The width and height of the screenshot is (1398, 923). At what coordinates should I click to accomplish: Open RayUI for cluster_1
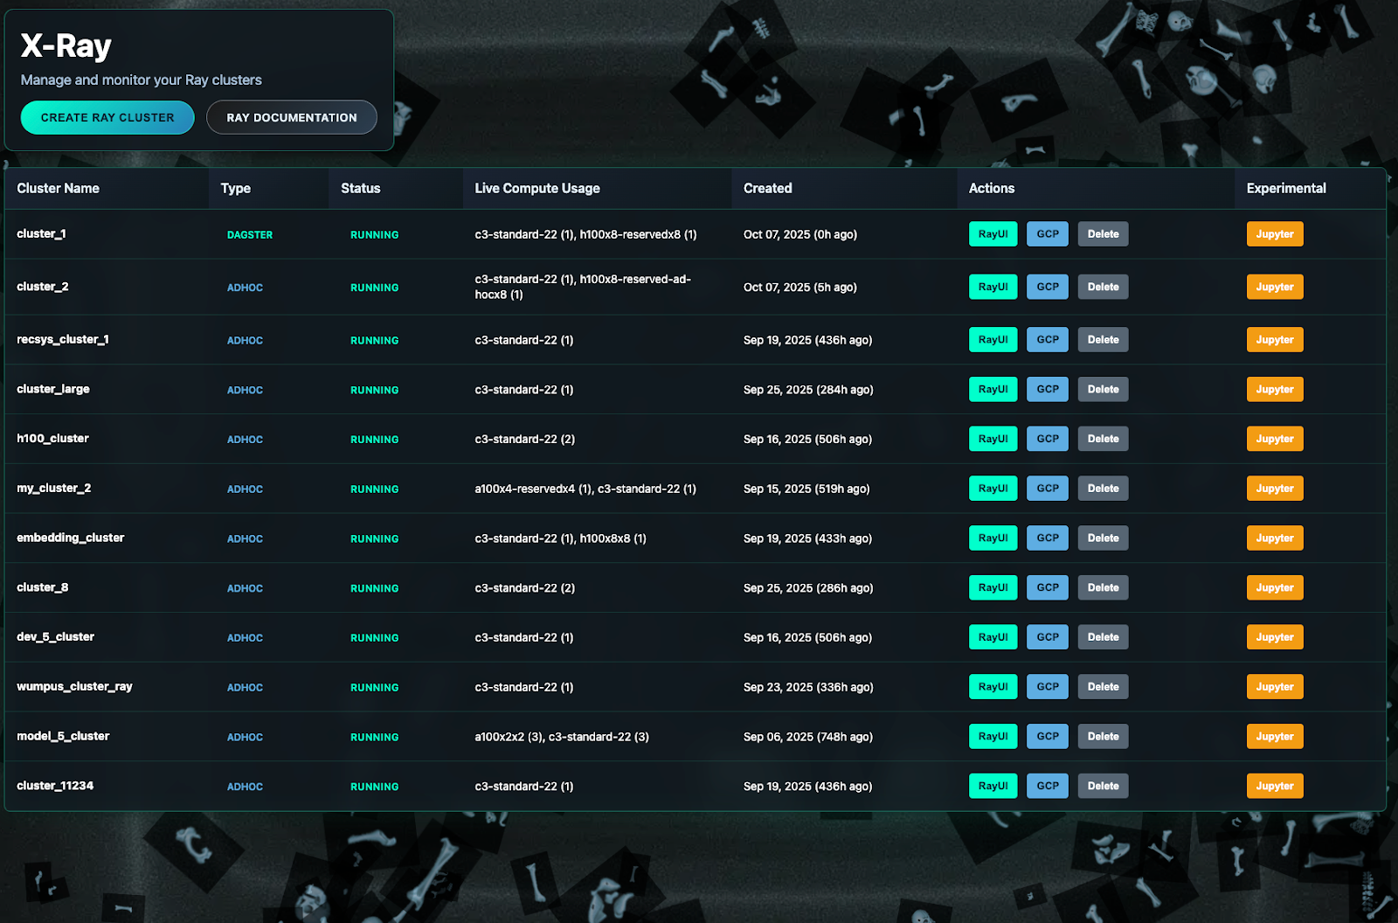(993, 234)
